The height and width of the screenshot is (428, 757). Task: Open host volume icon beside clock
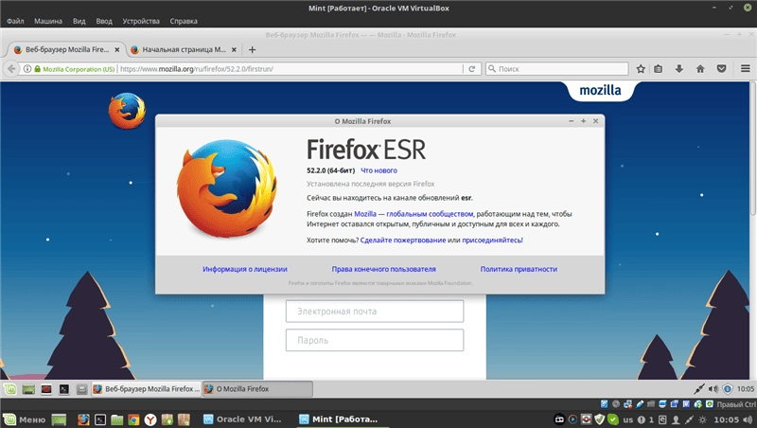(x=748, y=419)
